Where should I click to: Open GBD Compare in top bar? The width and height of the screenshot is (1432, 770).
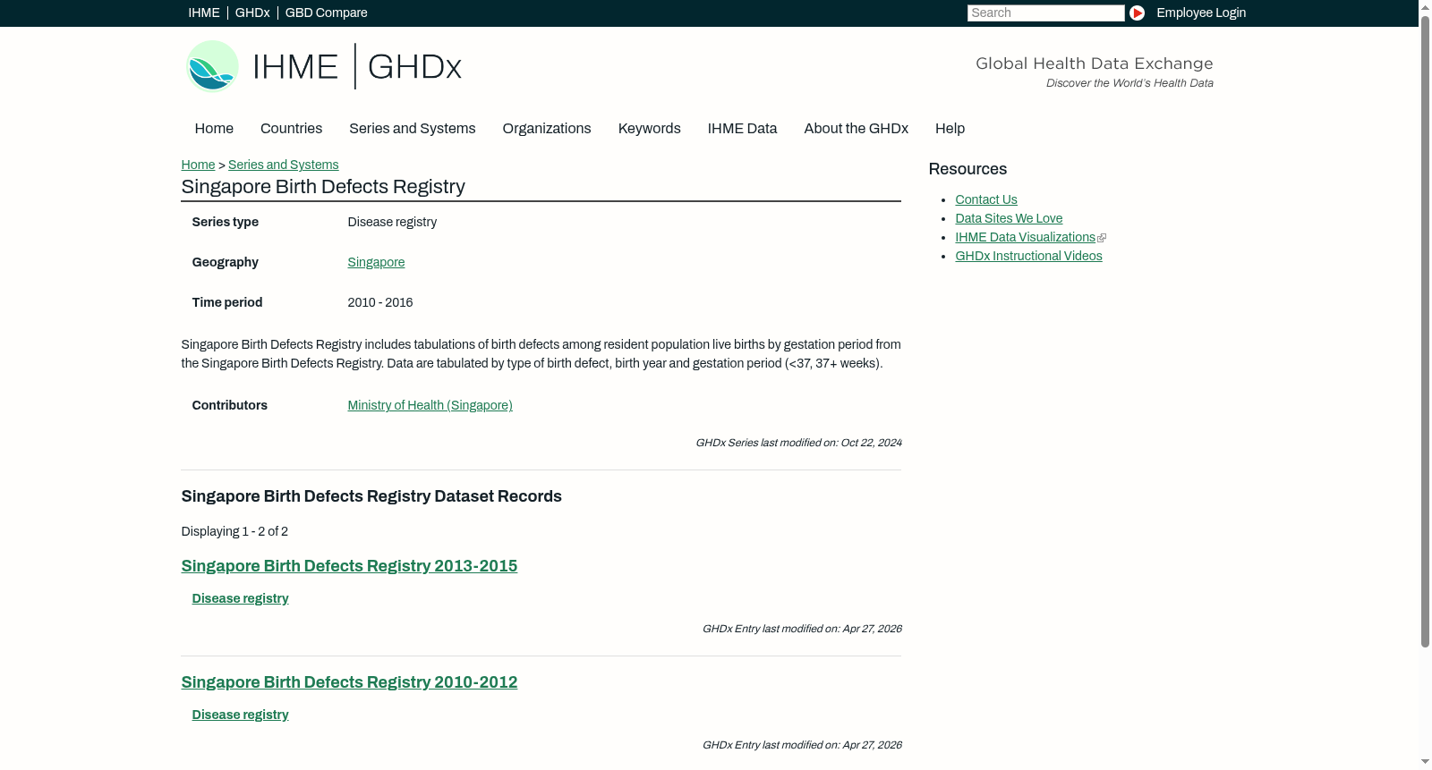click(x=326, y=13)
